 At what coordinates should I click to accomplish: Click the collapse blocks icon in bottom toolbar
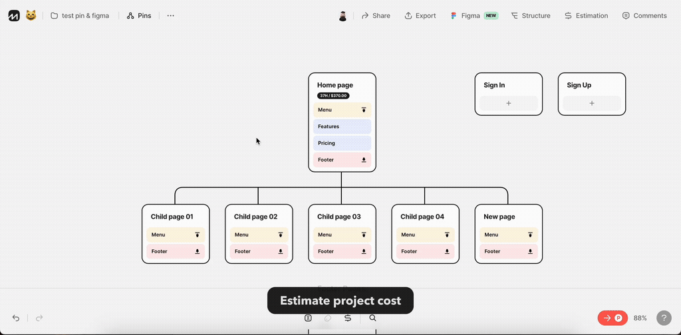(x=308, y=318)
